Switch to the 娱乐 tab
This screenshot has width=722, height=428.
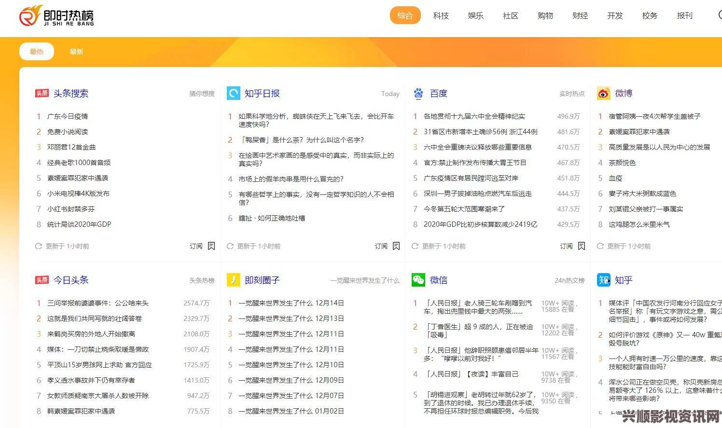(476, 15)
